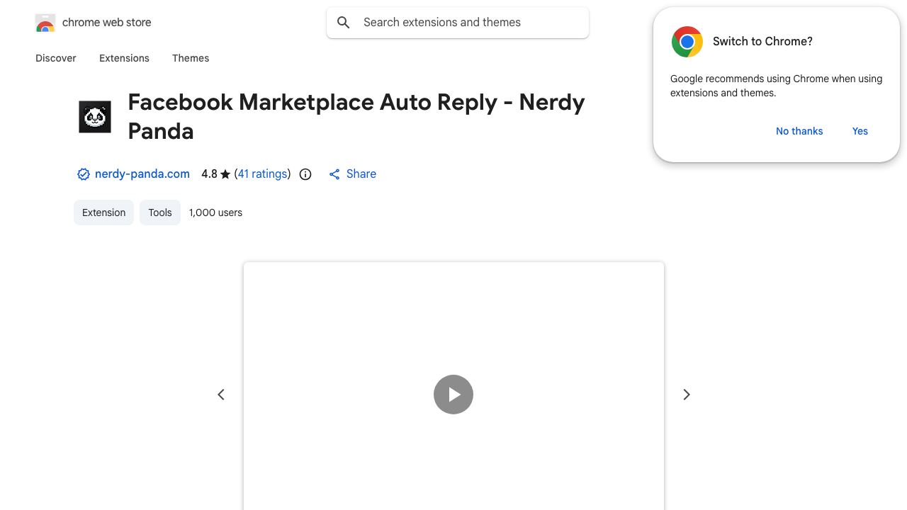The height and width of the screenshot is (510, 907).
Task: Click the verified publisher badge icon
Action: 84,174
